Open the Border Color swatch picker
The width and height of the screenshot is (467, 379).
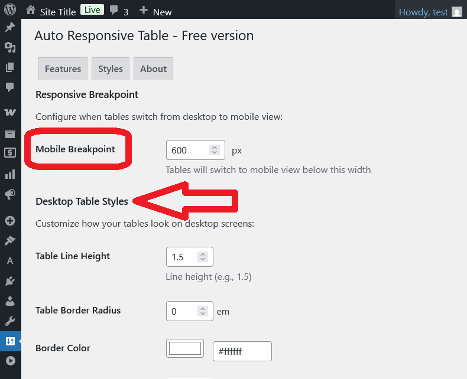point(185,348)
